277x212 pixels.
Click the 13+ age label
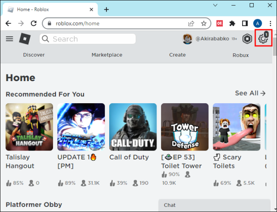(x=234, y=39)
